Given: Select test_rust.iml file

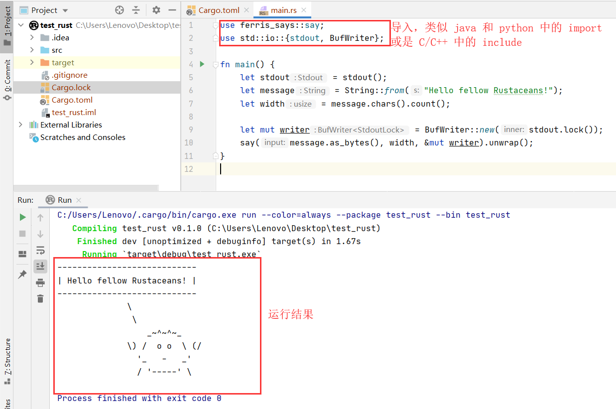Looking at the screenshot, I should point(74,112).
